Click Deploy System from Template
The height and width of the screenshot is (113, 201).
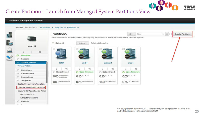pos(31,84)
